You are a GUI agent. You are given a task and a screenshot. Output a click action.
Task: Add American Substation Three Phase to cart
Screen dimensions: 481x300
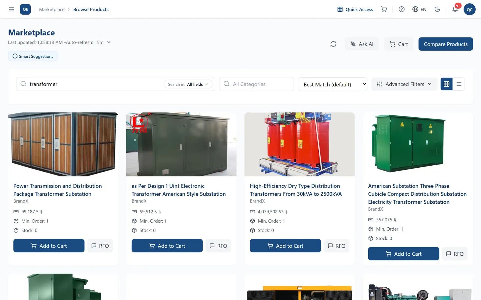point(403,254)
